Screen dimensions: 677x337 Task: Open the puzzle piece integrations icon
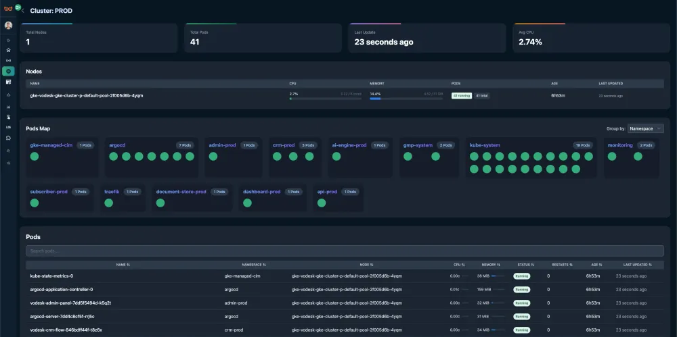[x=8, y=138]
